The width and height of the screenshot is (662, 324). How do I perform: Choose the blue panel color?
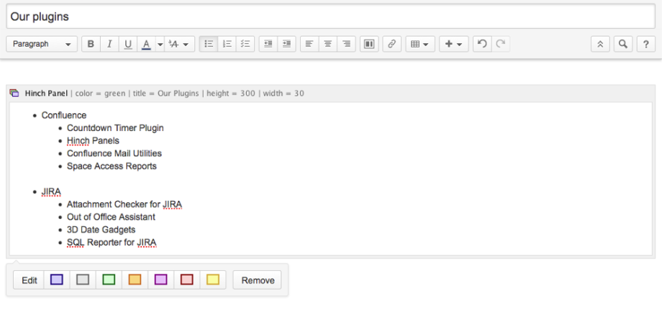pos(57,279)
